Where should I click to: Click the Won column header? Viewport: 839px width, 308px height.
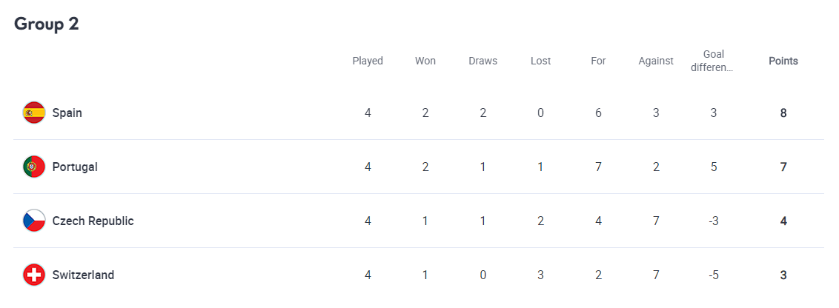[425, 61]
